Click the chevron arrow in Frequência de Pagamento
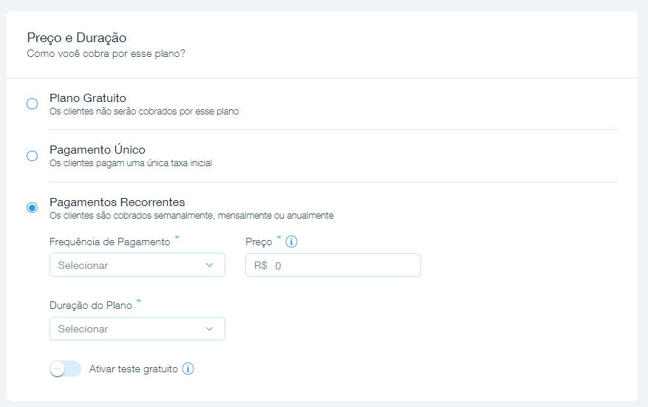This screenshot has width=648, height=407. click(210, 265)
